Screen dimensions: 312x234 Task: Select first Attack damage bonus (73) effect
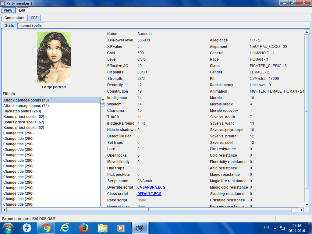51,100
